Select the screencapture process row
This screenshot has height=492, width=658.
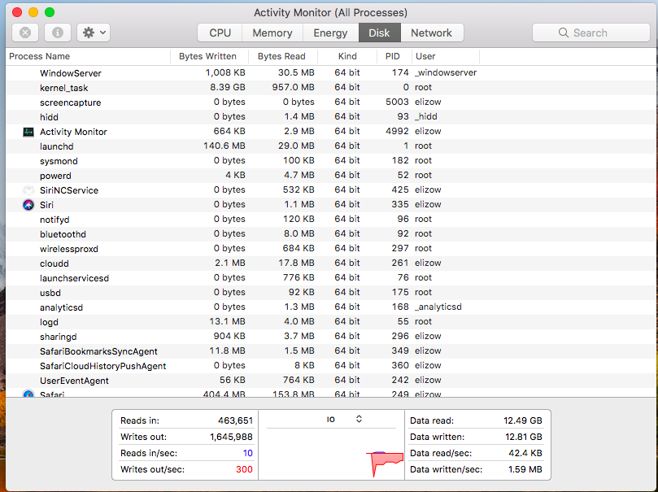pos(332,102)
